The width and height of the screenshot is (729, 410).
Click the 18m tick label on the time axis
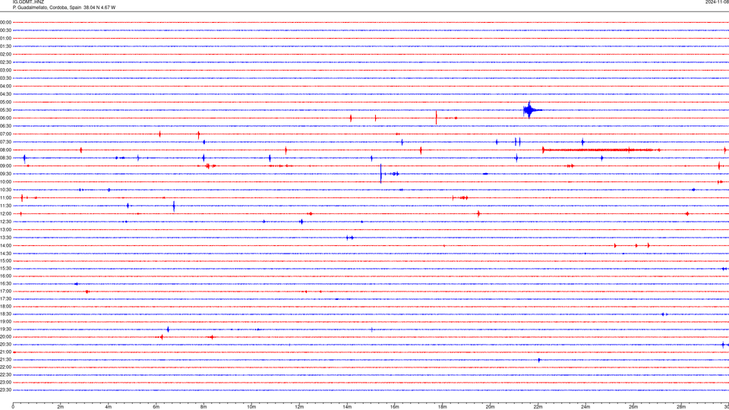[442, 407]
